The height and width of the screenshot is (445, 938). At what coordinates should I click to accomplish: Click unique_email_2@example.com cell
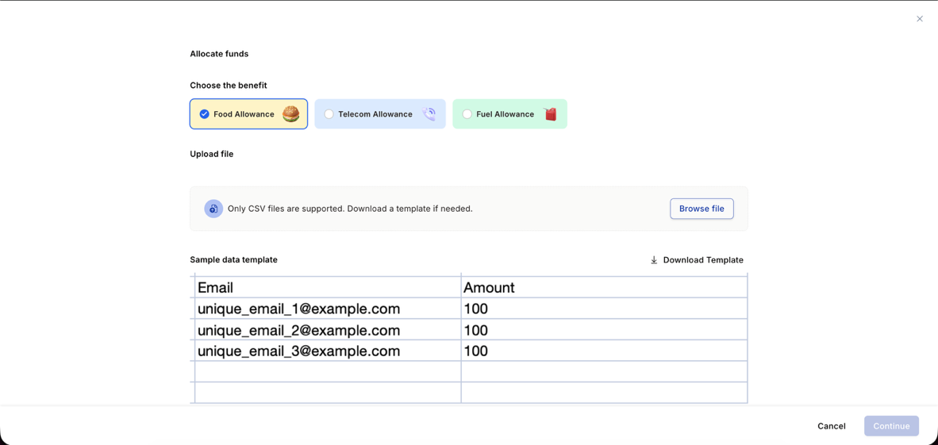[x=328, y=329]
